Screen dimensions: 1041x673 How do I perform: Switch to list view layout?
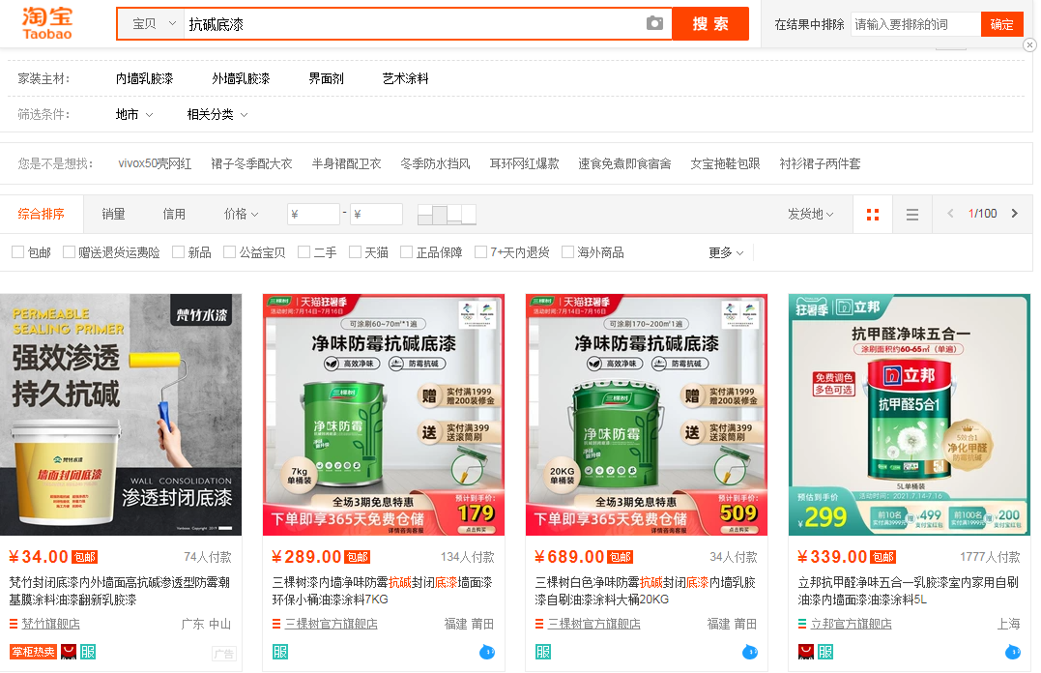point(912,215)
